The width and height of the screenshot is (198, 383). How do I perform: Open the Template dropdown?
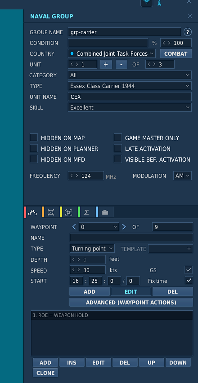(171, 249)
